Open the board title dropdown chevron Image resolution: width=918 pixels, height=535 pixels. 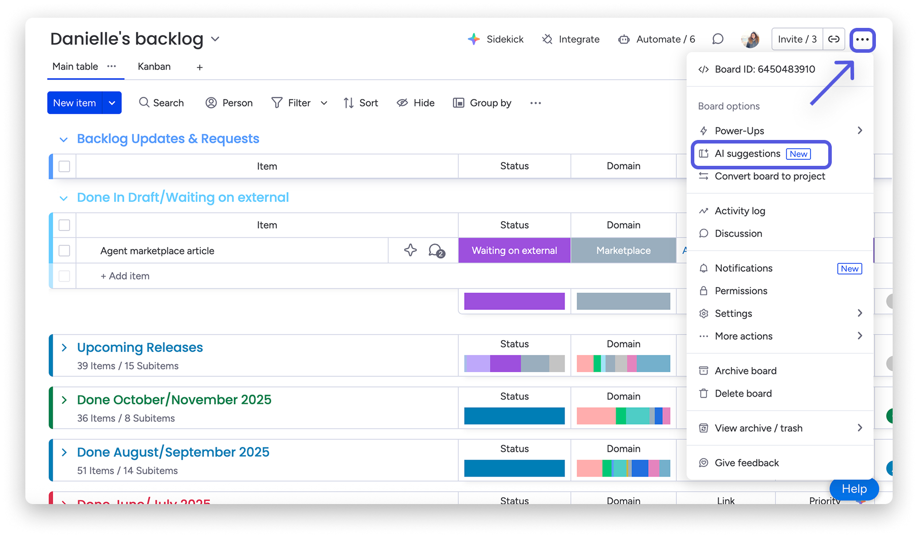(215, 39)
